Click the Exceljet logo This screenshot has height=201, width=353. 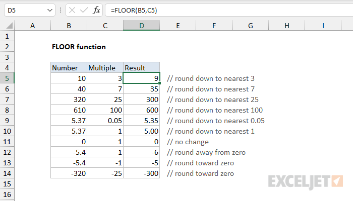point(306,180)
